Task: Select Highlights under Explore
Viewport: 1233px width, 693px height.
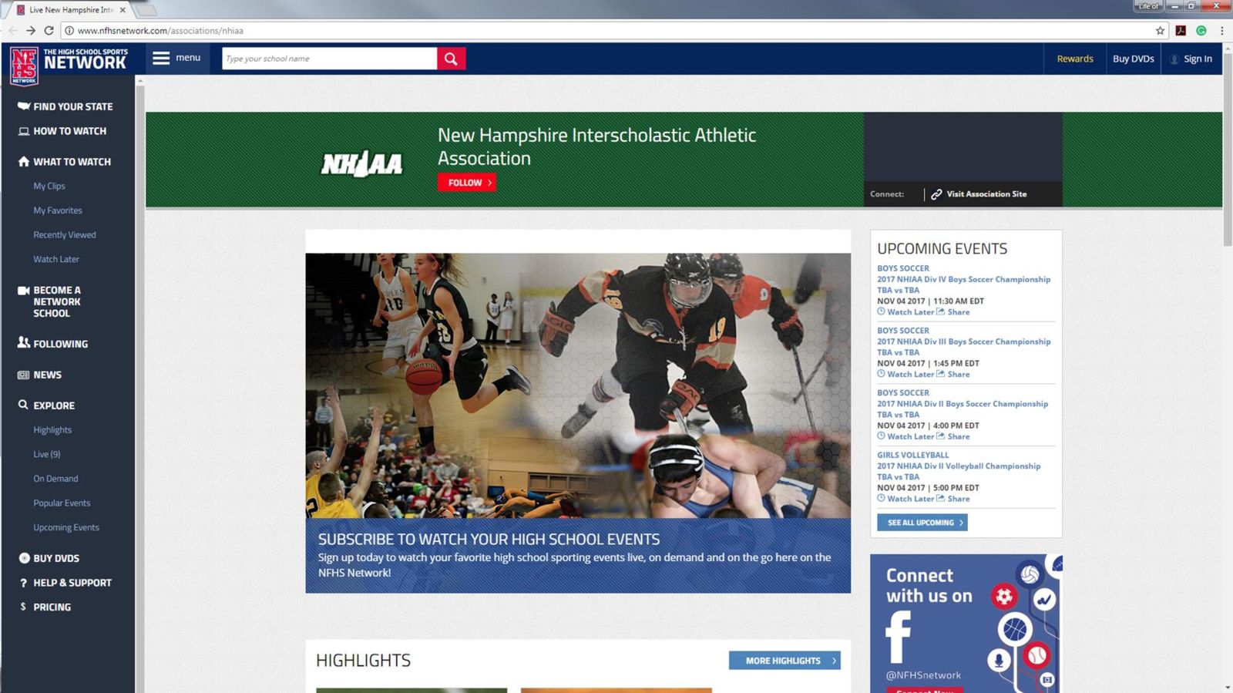Action: (52, 430)
